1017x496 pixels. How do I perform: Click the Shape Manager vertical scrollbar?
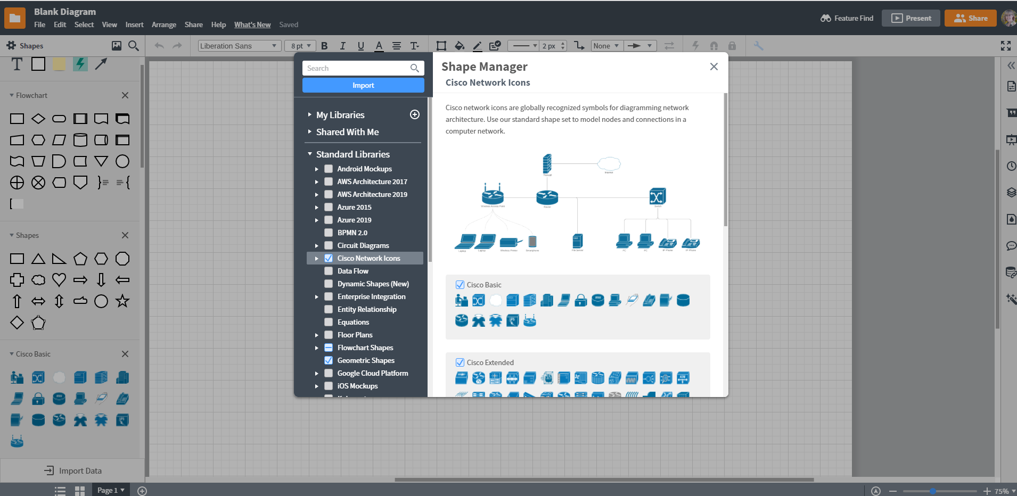[725, 160]
